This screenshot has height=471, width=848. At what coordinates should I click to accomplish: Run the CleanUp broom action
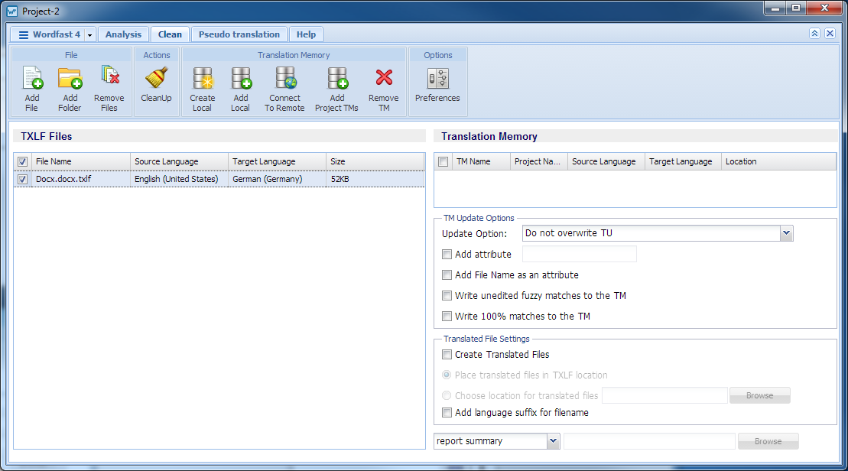click(156, 77)
